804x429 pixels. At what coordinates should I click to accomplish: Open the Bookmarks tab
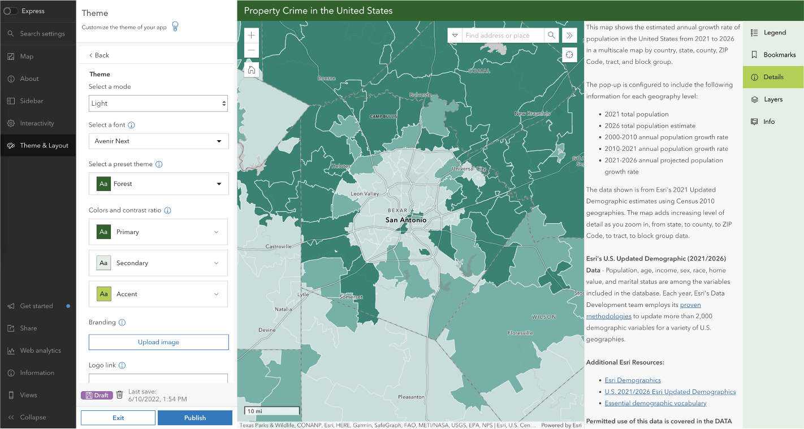pyautogui.click(x=773, y=55)
